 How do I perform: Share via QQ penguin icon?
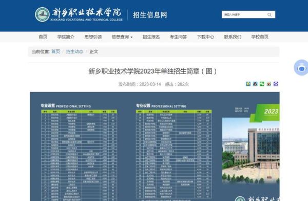tap(255, 84)
